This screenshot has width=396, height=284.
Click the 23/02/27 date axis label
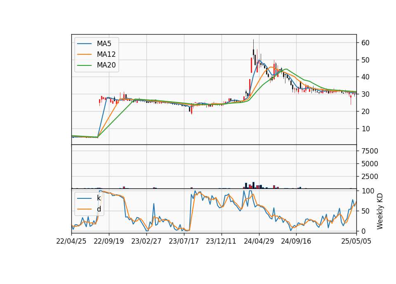point(146,242)
